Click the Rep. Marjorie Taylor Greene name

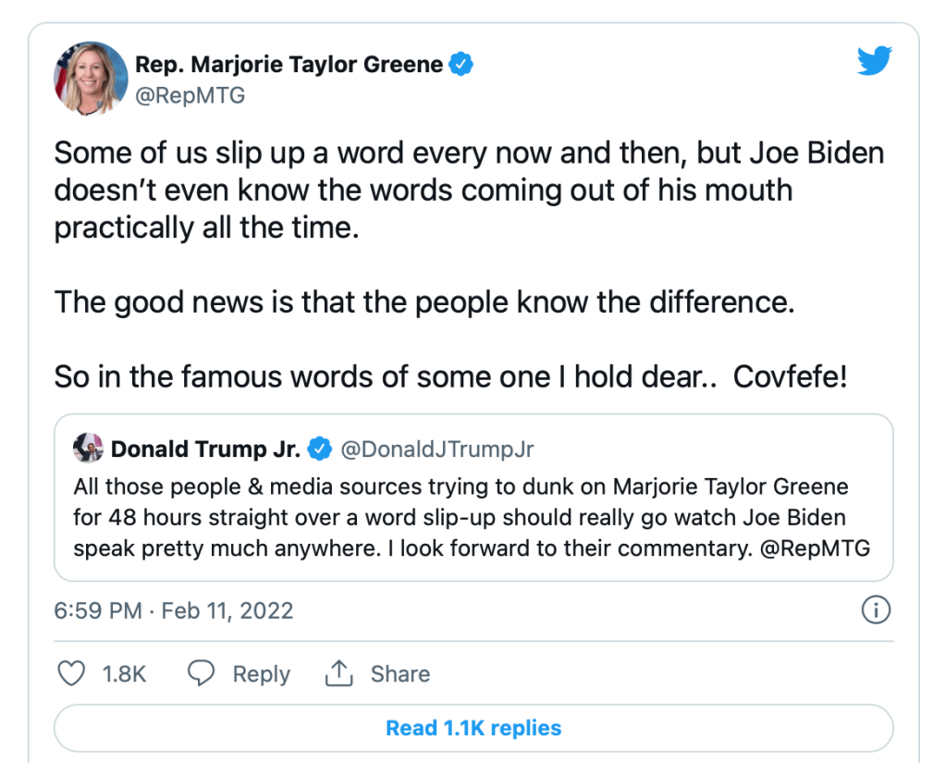289,65
